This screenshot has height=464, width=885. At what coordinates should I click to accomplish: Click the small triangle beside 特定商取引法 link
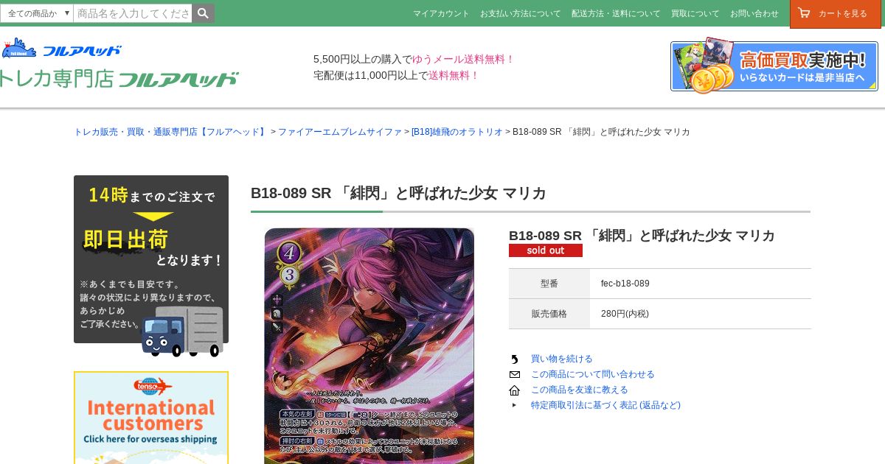pyautogui.click(x=515, y=405)
